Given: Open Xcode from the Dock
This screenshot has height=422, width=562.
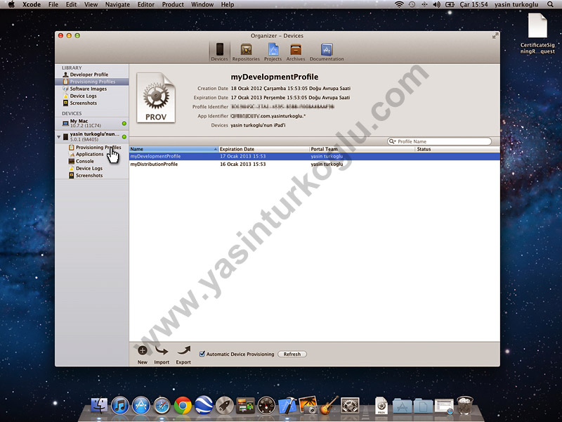Looking at the screenshot, I should point(287,406).
